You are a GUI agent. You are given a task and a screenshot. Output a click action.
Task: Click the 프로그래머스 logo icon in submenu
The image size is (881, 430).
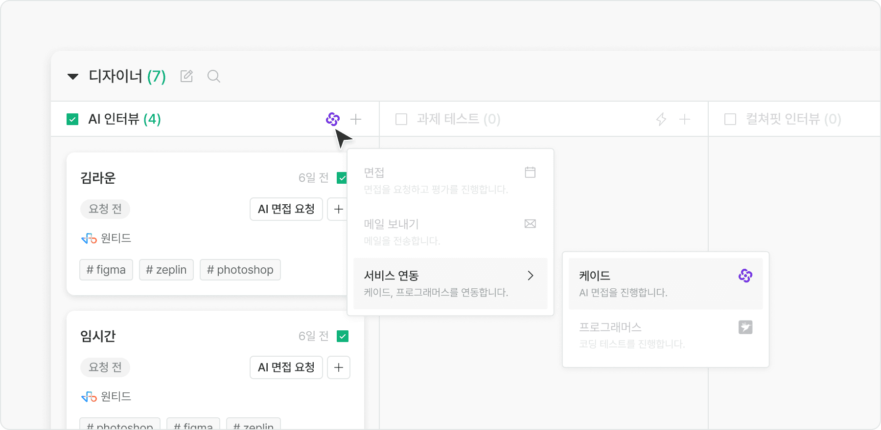745,327
